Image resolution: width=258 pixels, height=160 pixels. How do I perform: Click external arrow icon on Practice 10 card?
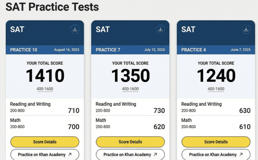(x=70, y=155)
